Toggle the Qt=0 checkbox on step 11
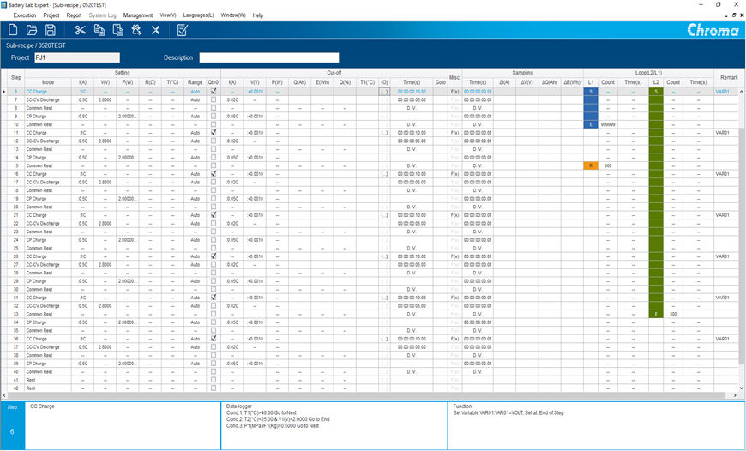The width and height of the screenshot is (746, 451). click(214, 132)
